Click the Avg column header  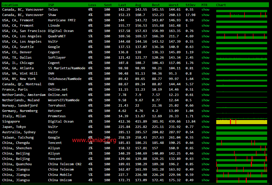click(138, 5)
